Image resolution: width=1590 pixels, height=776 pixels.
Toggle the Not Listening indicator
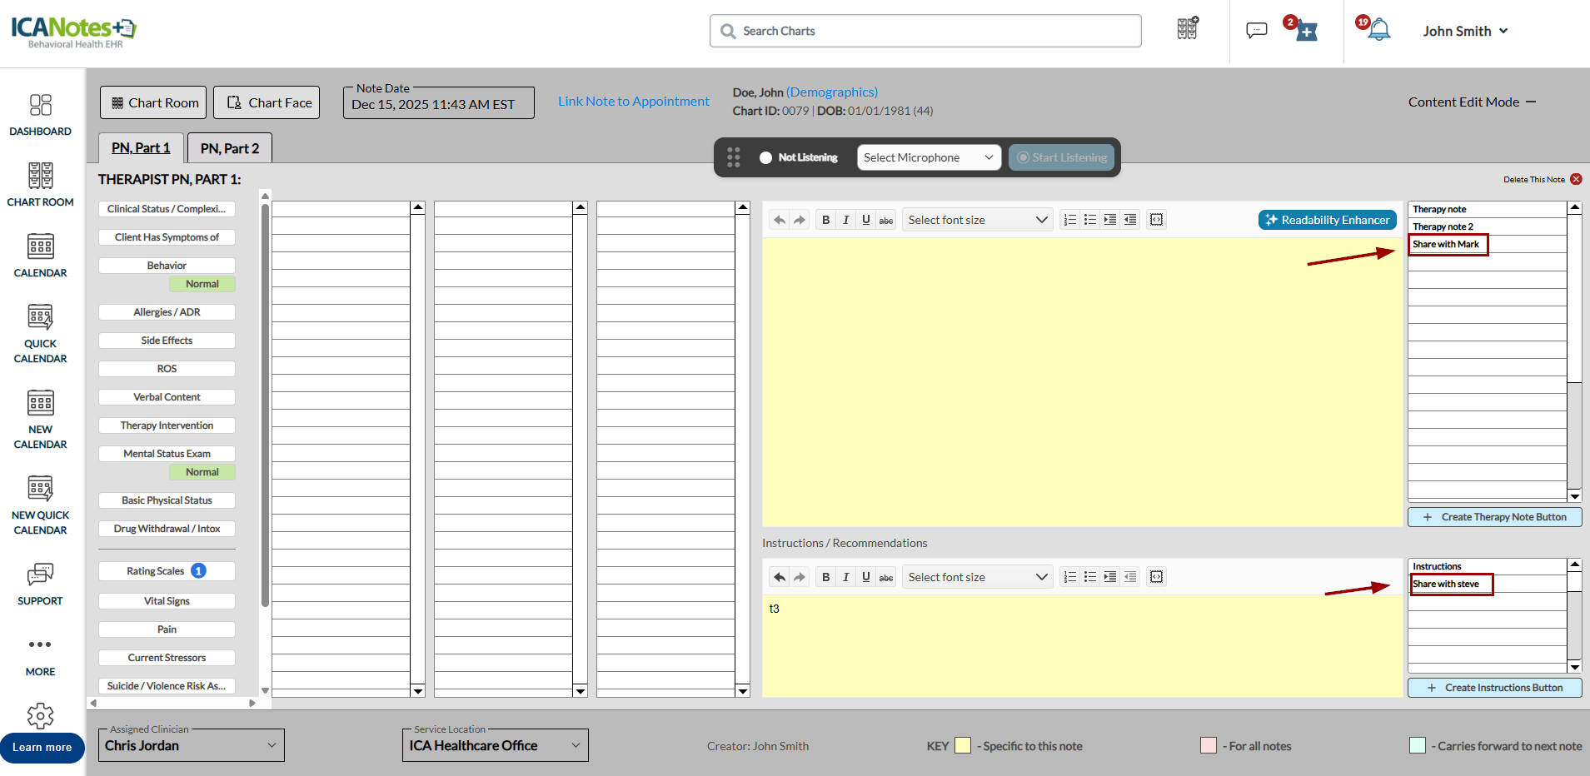click(765, 157)
